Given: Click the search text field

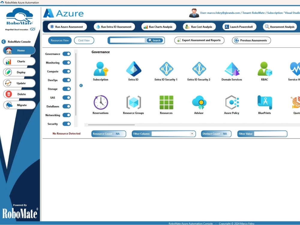Looking at the screenshot, I should coord(127,41).
